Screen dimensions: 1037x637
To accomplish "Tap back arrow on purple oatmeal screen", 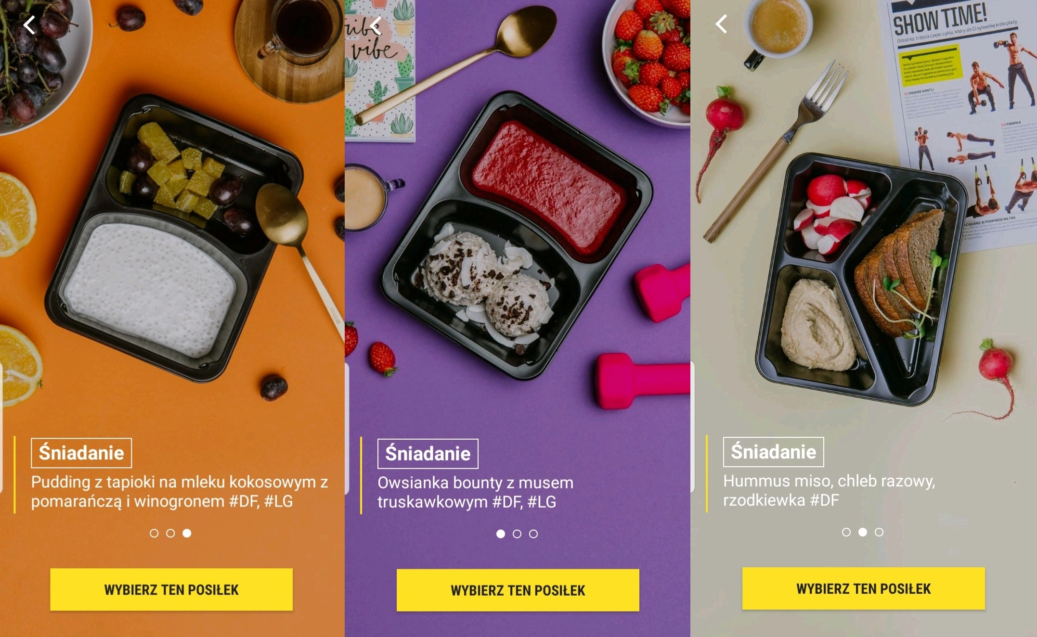I will point(376,25).
